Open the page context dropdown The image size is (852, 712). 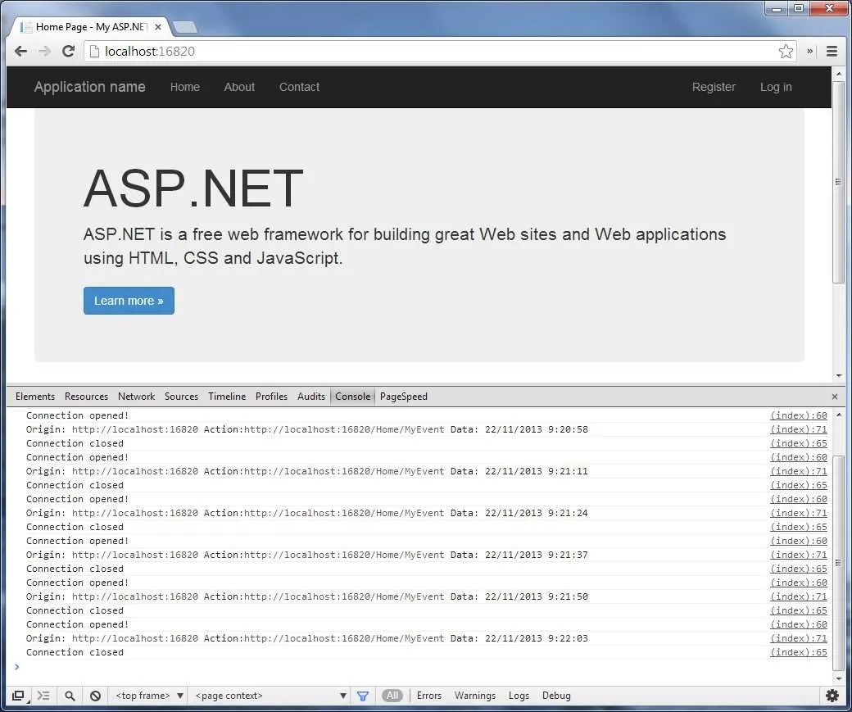pyautogui.click(x=270, y=696)
